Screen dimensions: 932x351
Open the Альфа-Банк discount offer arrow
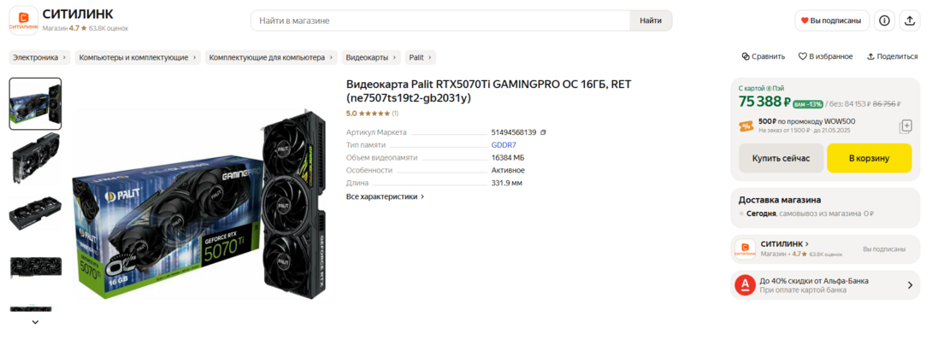[910, 285]
